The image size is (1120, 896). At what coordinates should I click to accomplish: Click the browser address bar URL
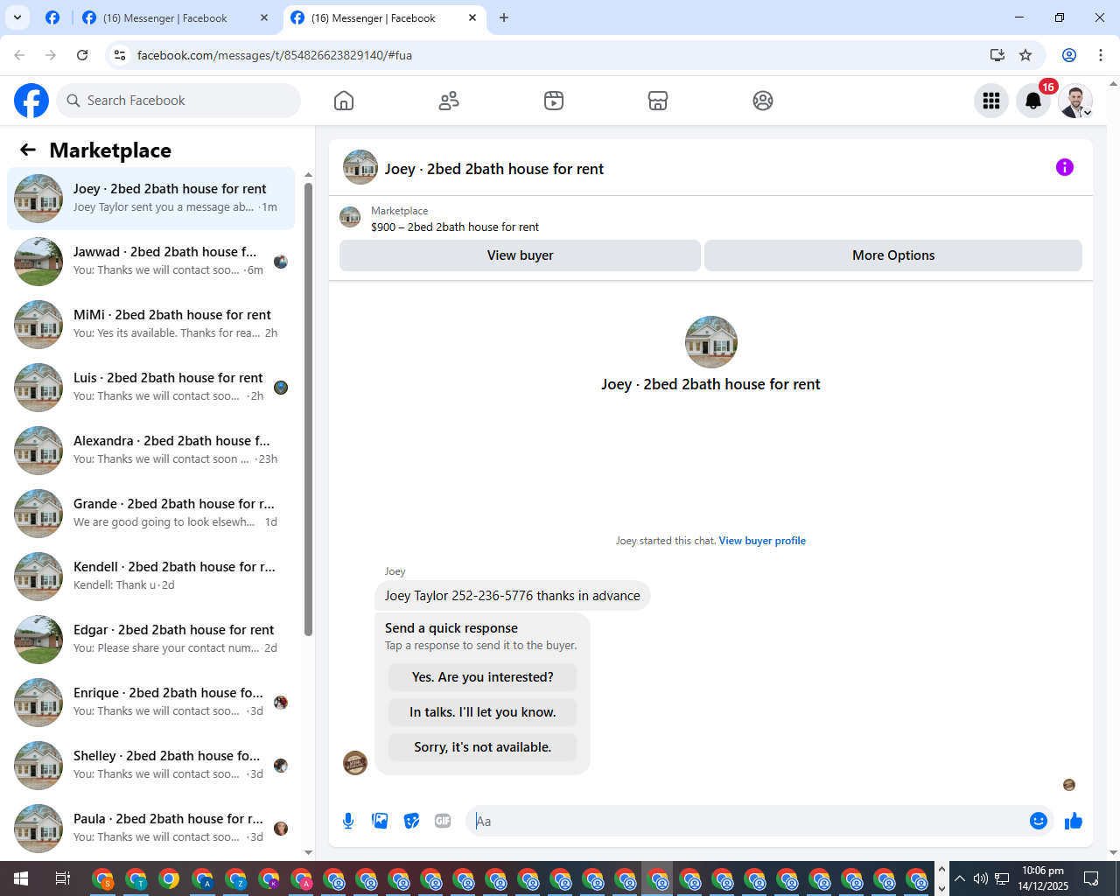coord(275,55)
